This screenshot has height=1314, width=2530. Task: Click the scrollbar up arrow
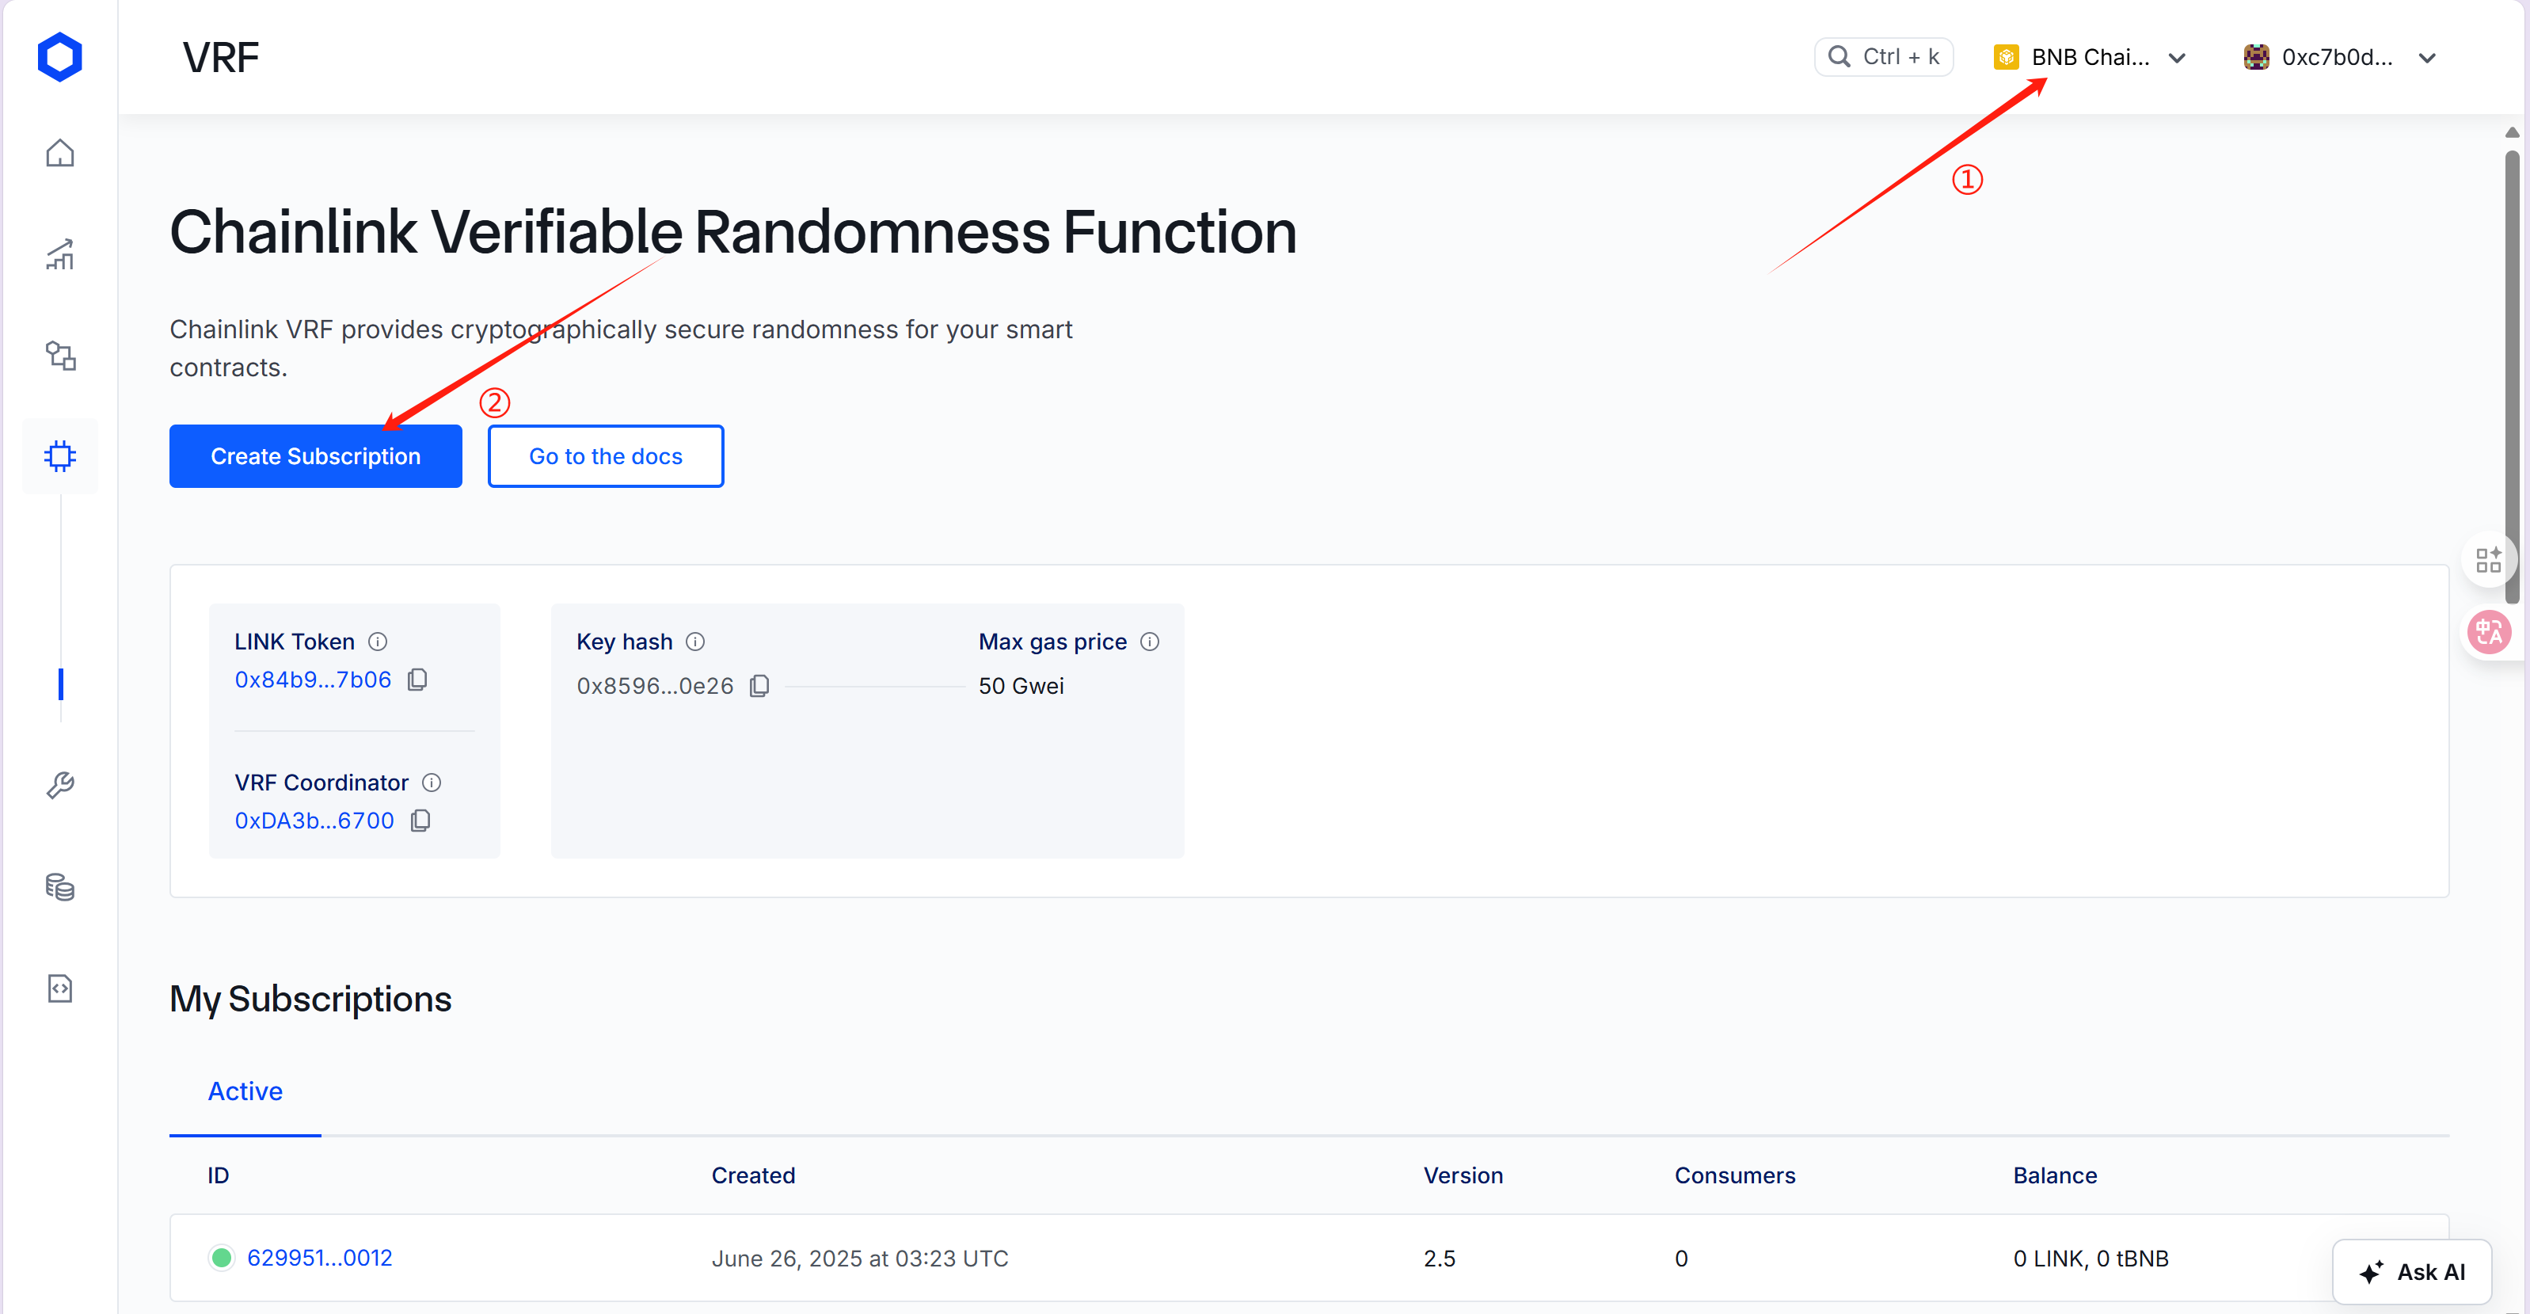point(2513,132)
